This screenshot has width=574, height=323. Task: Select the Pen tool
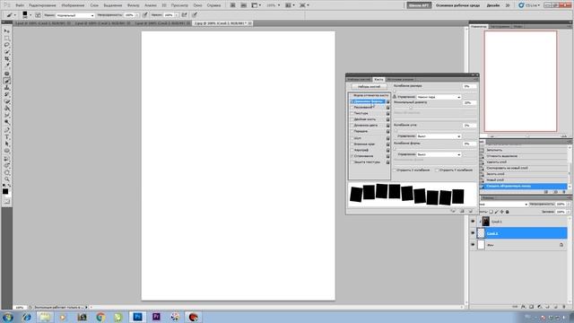pyautogui.click(x=6, y=130)
